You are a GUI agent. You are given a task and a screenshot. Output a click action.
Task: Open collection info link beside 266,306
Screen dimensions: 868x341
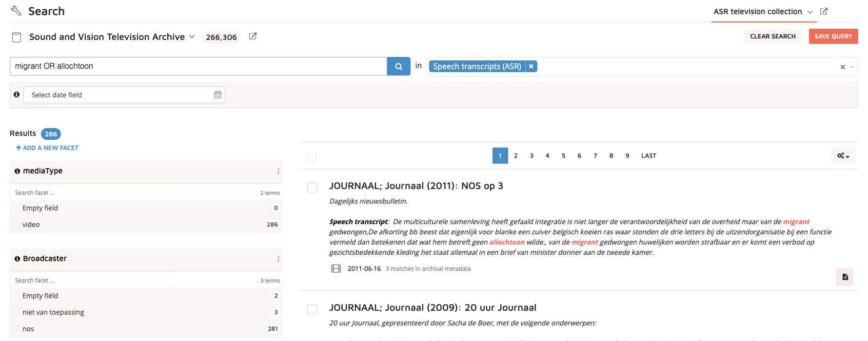coord(253,37)
